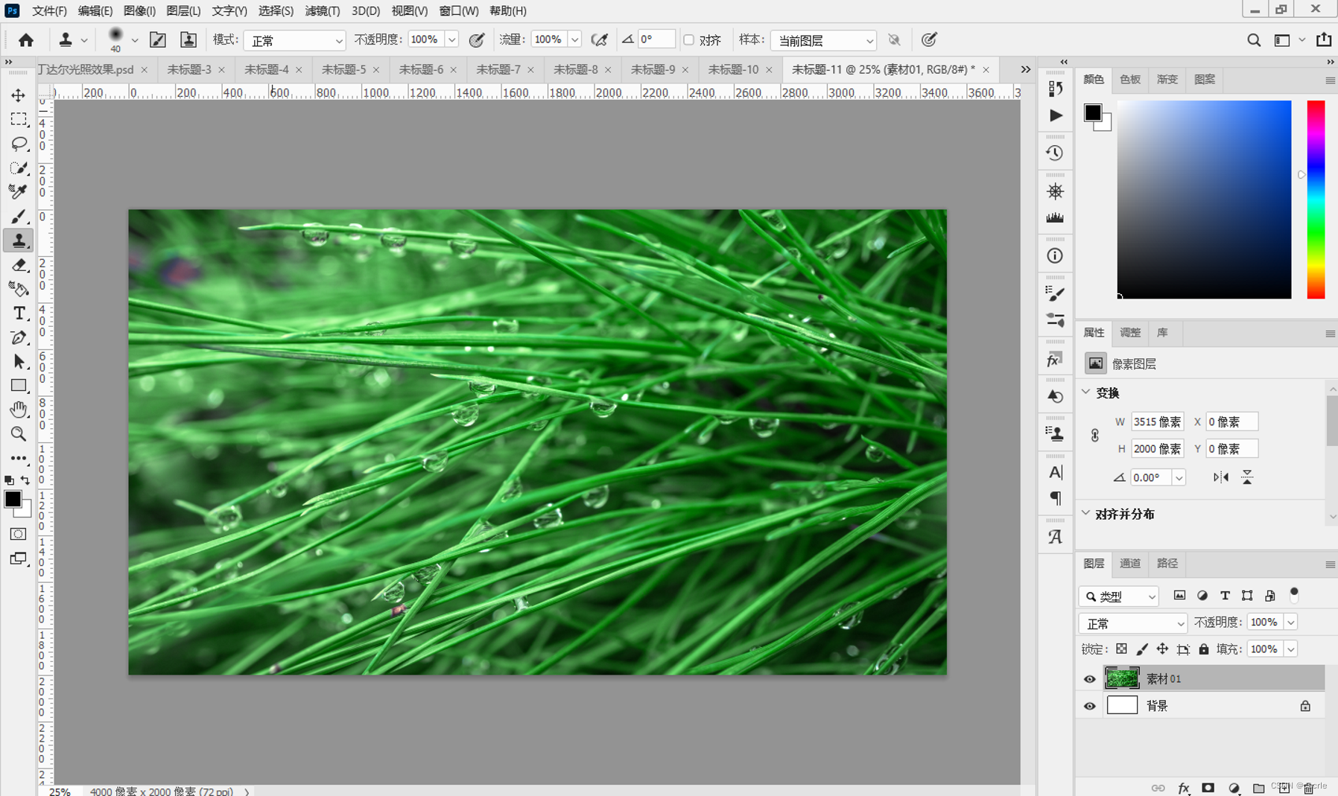Collapse the 变换 section

(1086, 392)
